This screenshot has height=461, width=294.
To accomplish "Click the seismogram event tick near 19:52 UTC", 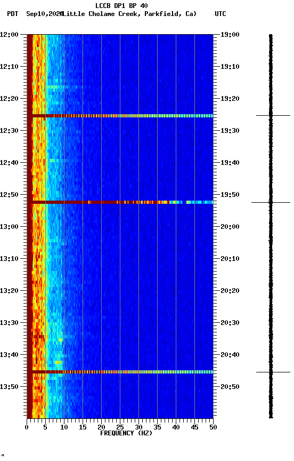I will point(271,203).
